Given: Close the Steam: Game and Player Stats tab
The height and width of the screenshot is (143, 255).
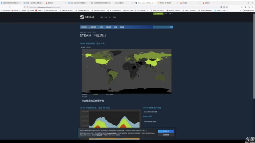Looking at the screenshot, I should click(x=155, y=3).
